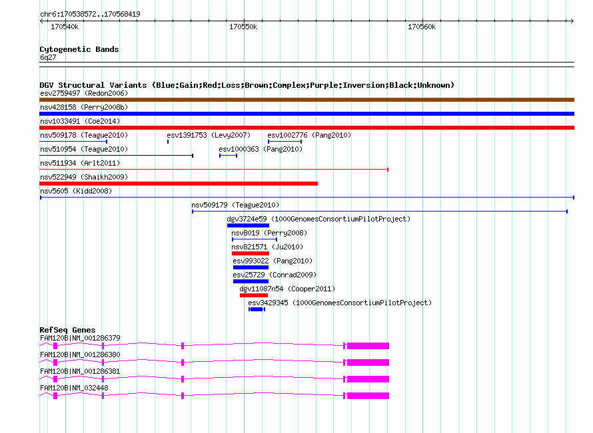Click the 170560k ruler label

(x=422, y=27)
